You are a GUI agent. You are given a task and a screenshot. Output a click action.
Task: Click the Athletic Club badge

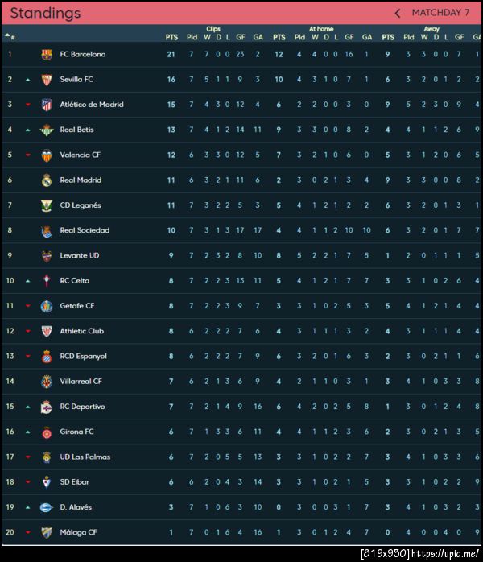pyautogui.click(x=47, y=331)
